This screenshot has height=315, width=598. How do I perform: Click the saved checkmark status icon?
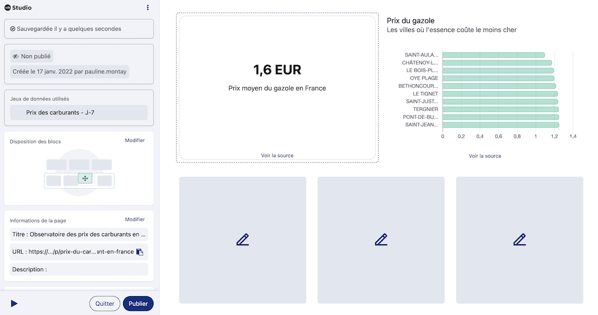tap(12, 29)
